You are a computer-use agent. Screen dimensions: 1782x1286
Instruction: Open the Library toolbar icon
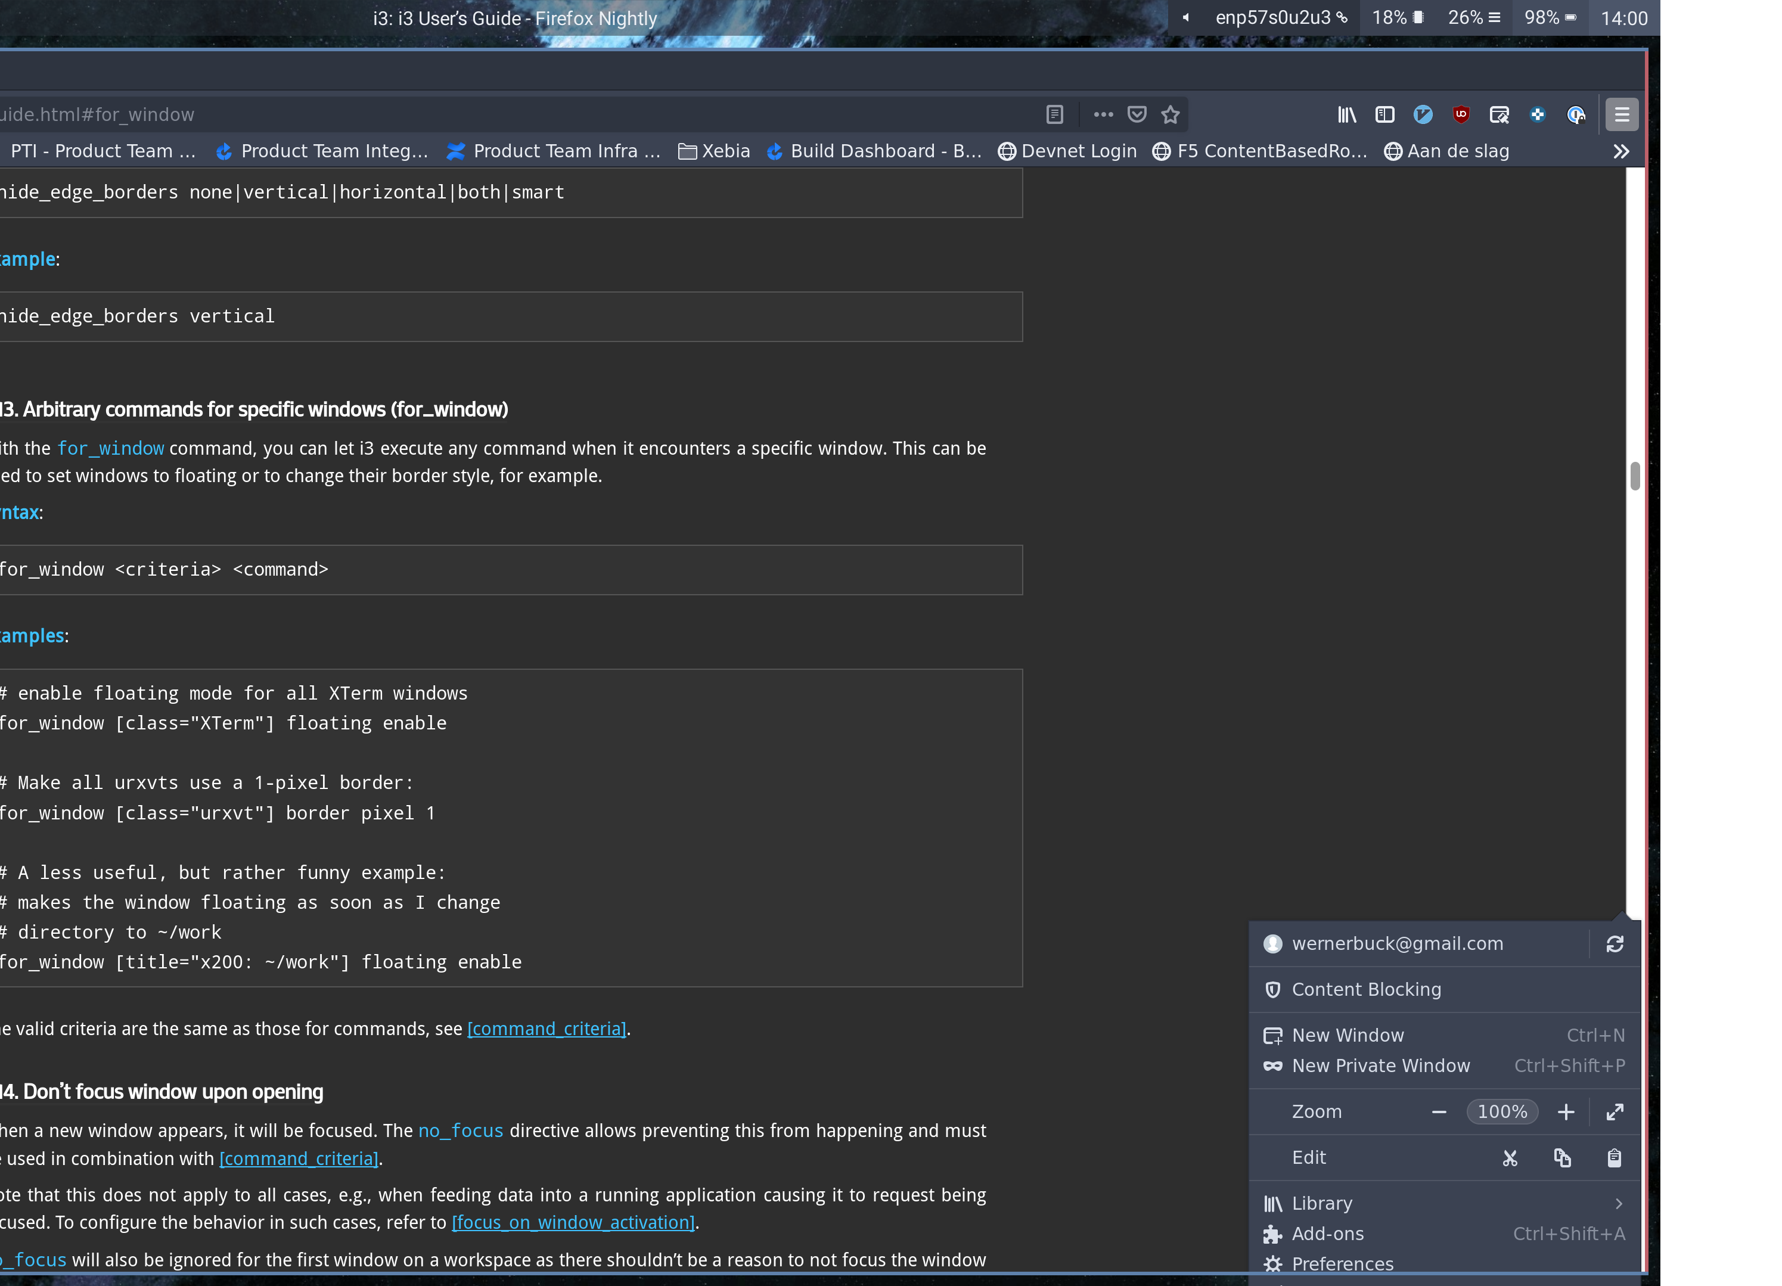coord(1347,114)
